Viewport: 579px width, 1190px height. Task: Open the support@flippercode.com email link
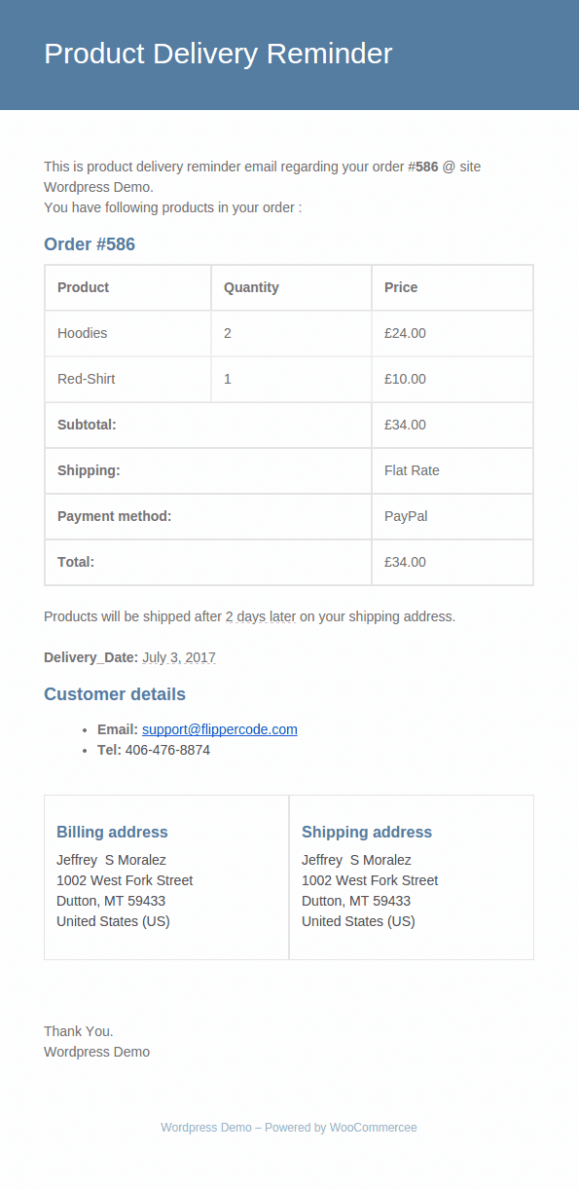[220, 729]
